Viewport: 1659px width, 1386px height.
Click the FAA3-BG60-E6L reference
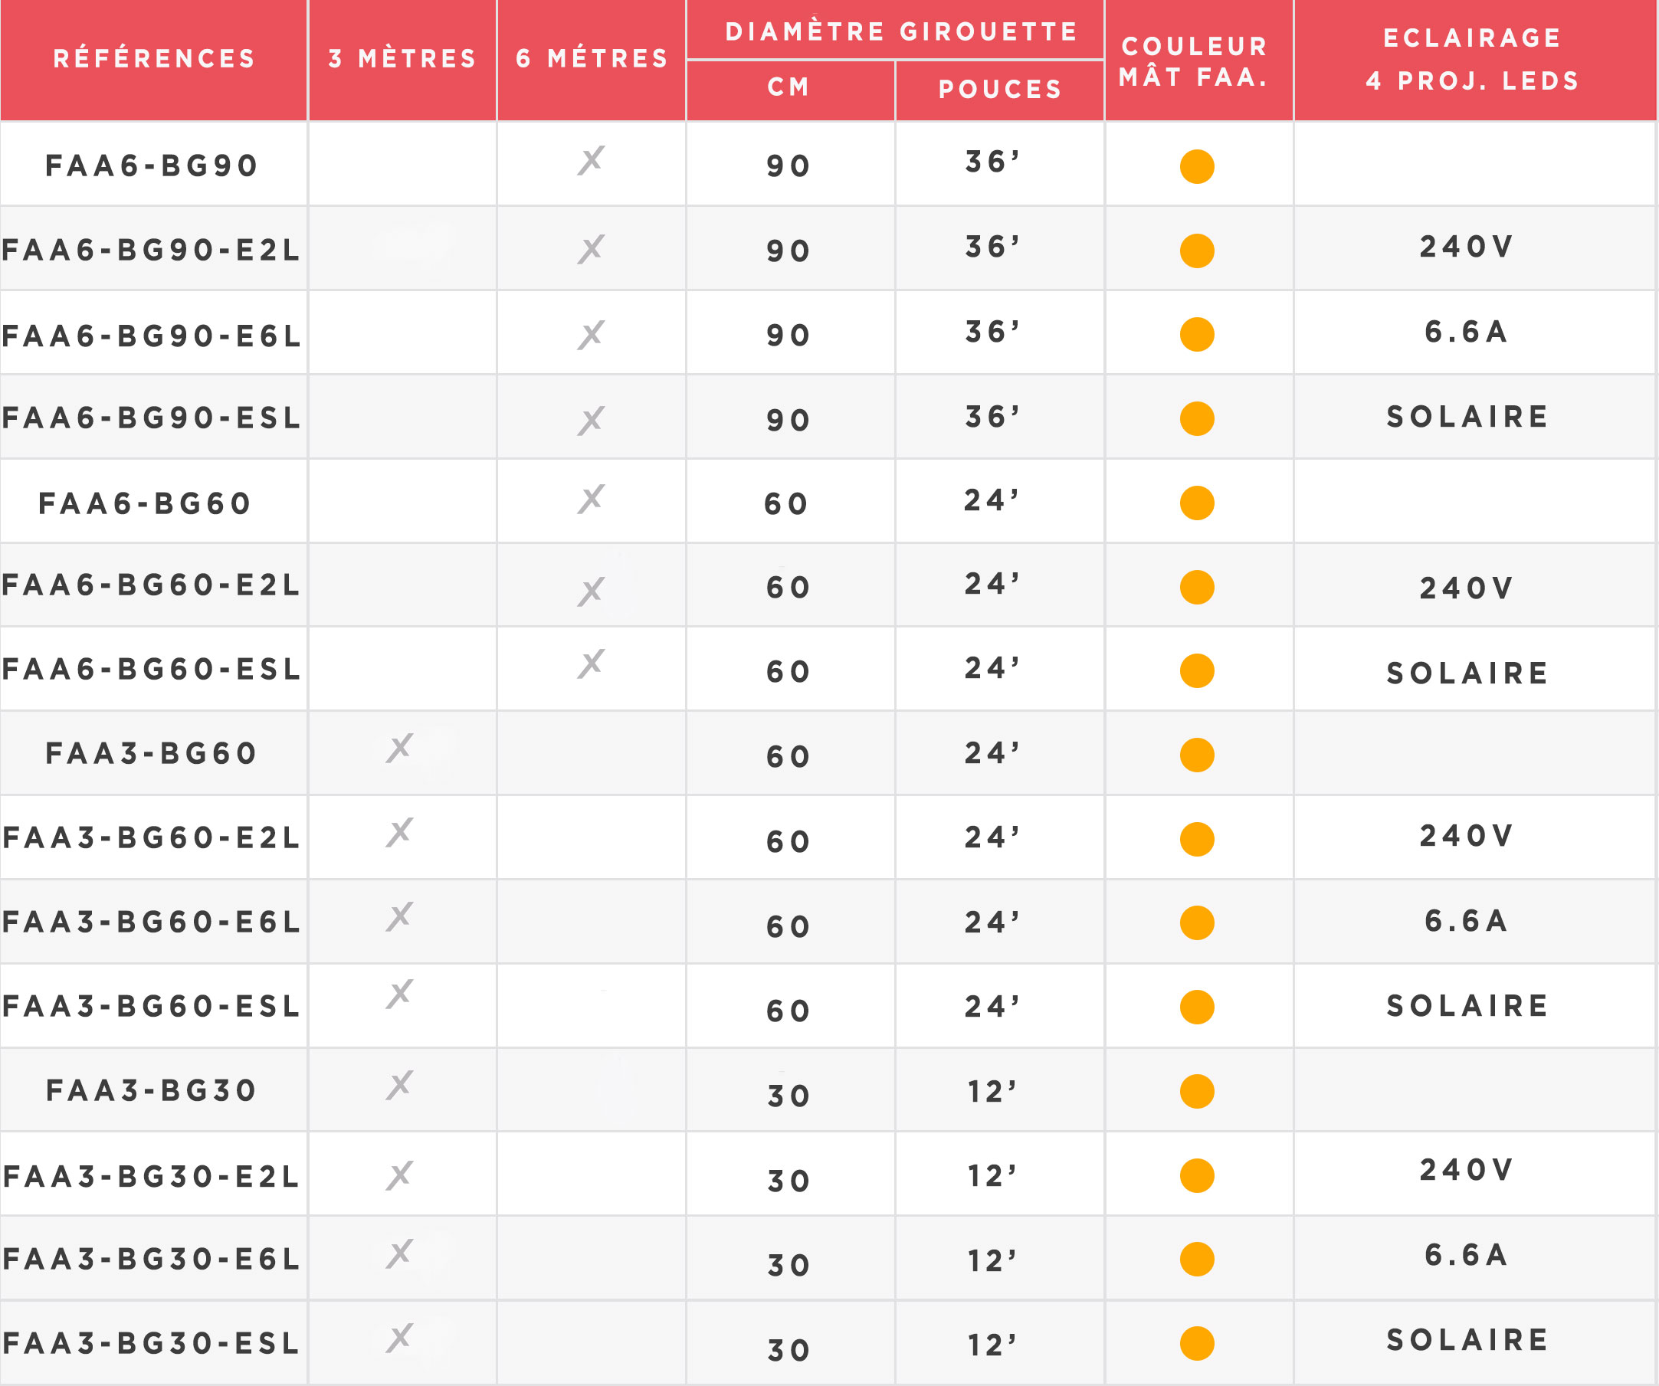coord(152,922)
